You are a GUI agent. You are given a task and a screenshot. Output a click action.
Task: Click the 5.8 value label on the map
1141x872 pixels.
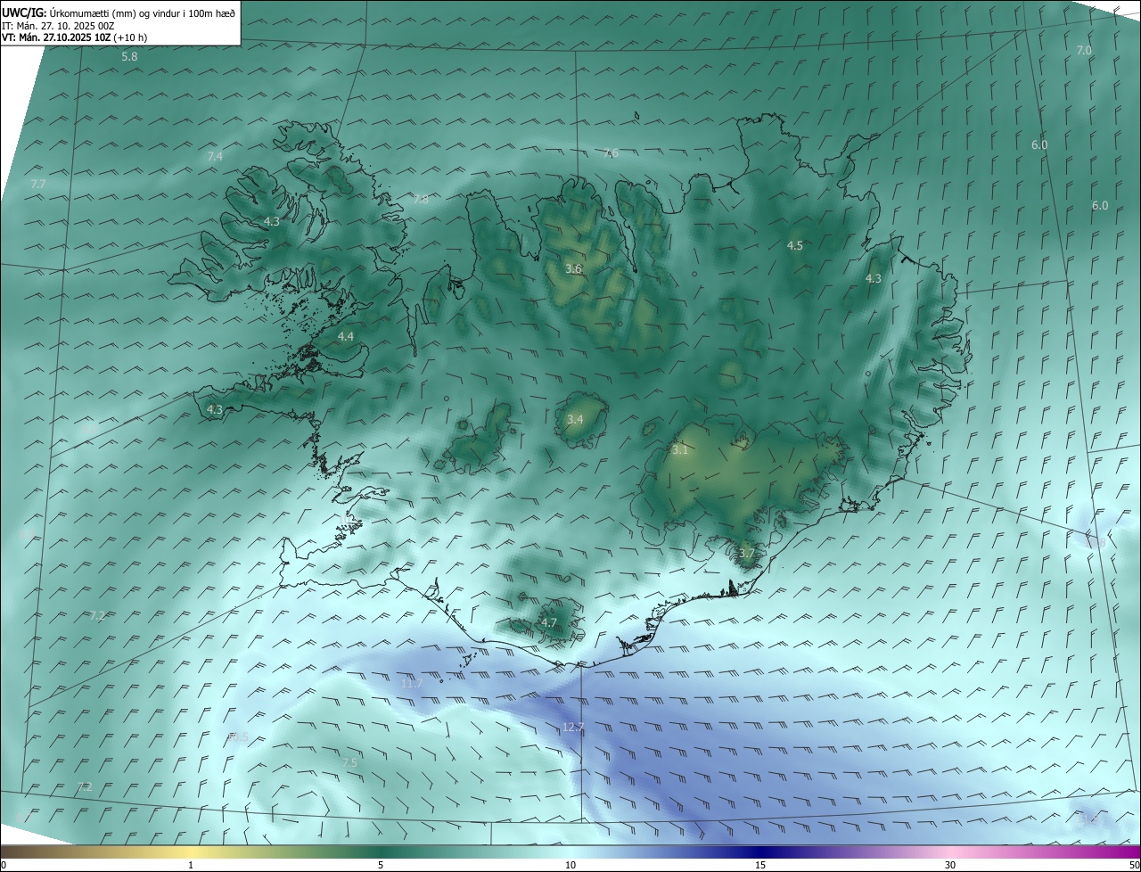tap(130, 57)
